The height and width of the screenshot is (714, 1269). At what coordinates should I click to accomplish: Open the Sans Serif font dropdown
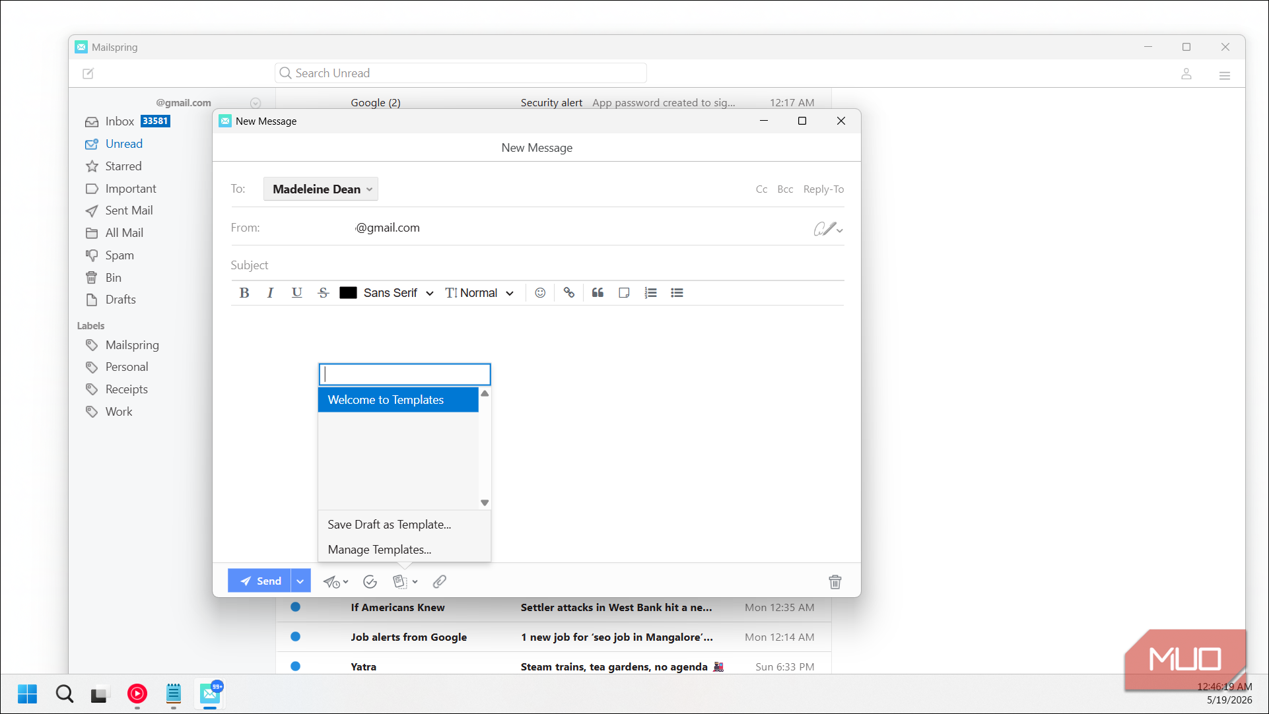pos(398,293)
